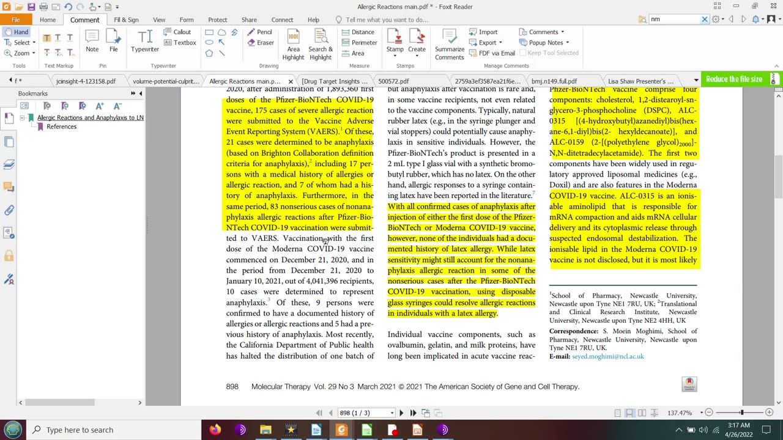Go to the next page
Image resolution: width=783 pixels, height=440 pixels.
[401, 413]
